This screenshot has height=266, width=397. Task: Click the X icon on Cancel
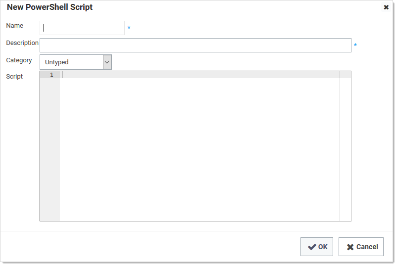pyautogui.click(x=350, y=247)
